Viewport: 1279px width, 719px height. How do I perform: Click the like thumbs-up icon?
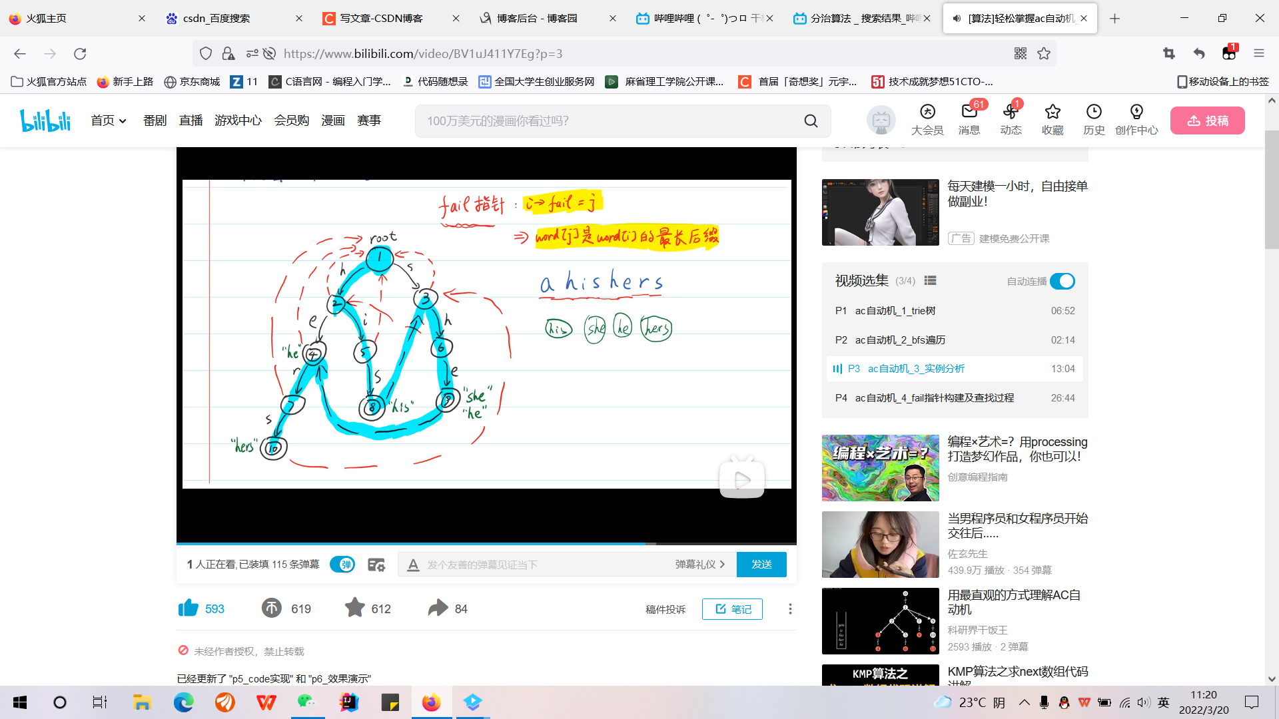[189, 608]
